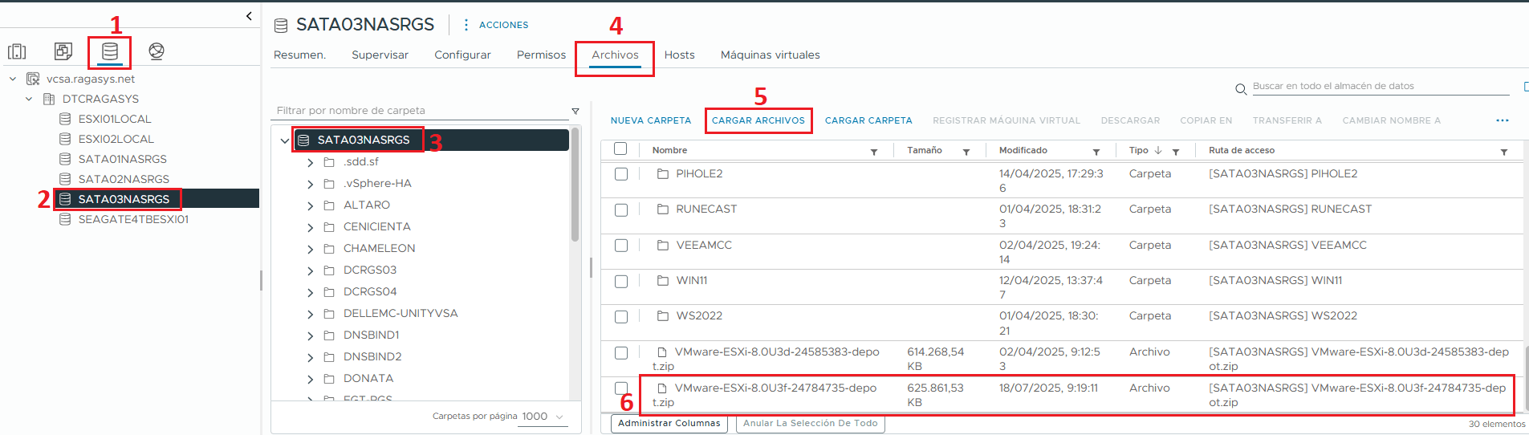Image resolution: width=1529 pixels, height=435 pixels.
Task: Switch to the Resumen tab
Action: coord(299,55)
